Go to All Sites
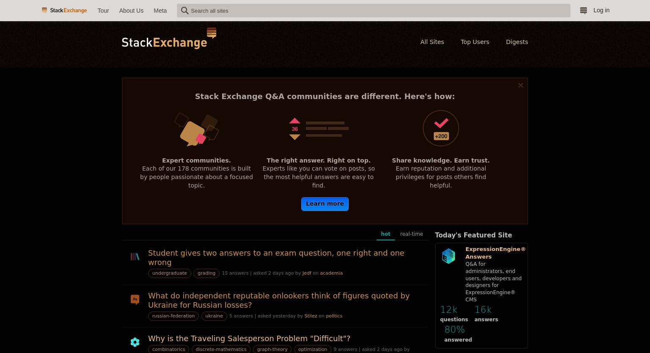 pyautogui.click(x=432, y=42)
